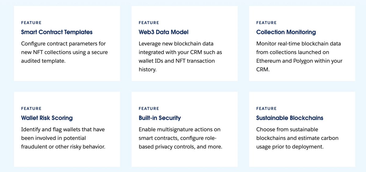366x172 pixels.
Task: Click FEATURE label above Built-in Security
Action: tap(149, 108)
